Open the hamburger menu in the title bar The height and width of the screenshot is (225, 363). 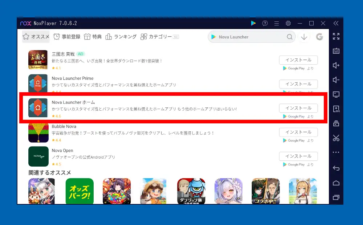tap(276, 23)
